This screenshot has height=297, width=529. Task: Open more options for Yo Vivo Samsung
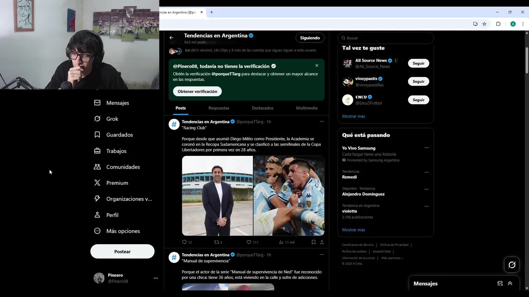(427, 148)
